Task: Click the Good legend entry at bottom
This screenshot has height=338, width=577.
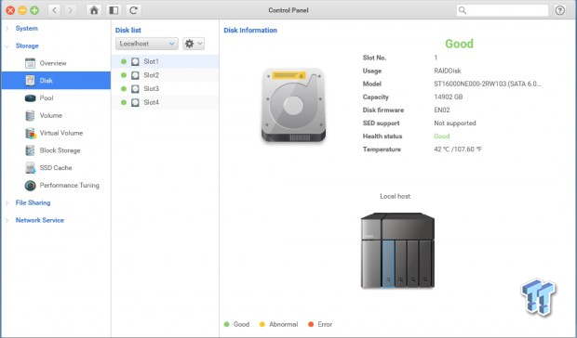Action: [236, 324]
